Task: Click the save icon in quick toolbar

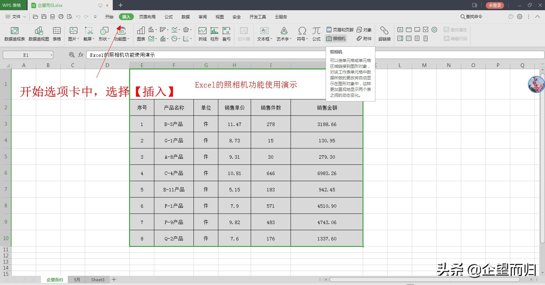Action: click(44, 17)
